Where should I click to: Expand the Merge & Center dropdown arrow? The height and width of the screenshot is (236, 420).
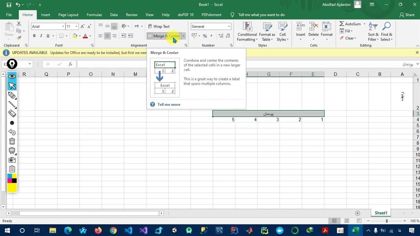coord(183,36)
